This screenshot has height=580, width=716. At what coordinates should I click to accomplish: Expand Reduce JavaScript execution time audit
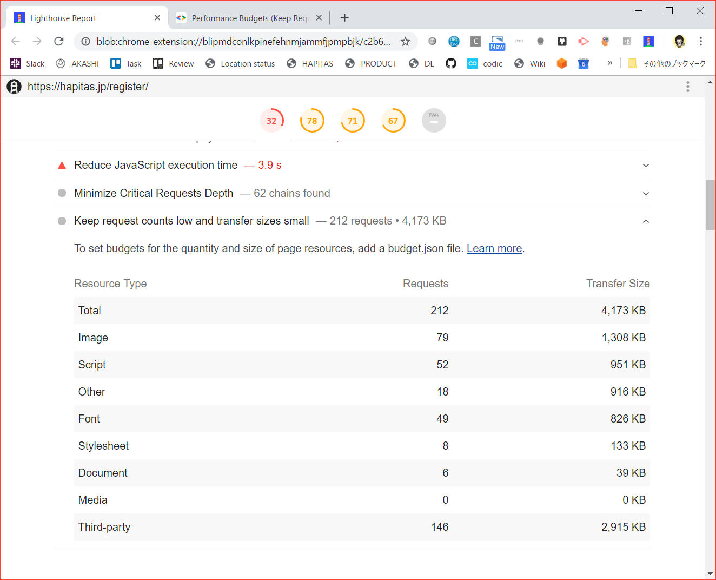click(x=353, y=165)
